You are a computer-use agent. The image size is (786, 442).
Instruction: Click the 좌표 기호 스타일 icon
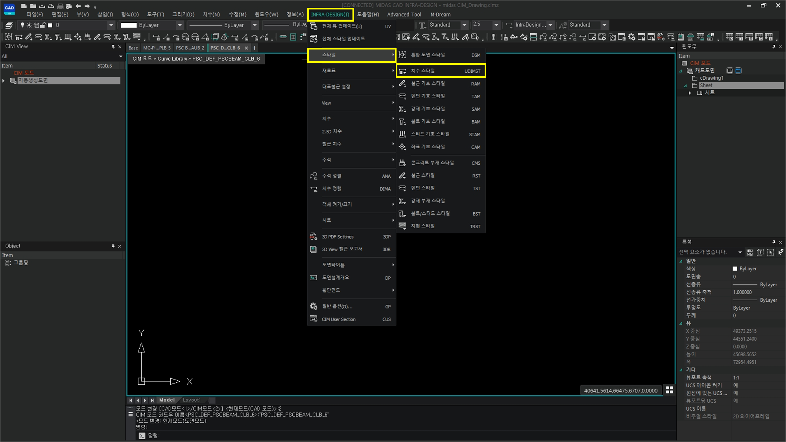402,147
